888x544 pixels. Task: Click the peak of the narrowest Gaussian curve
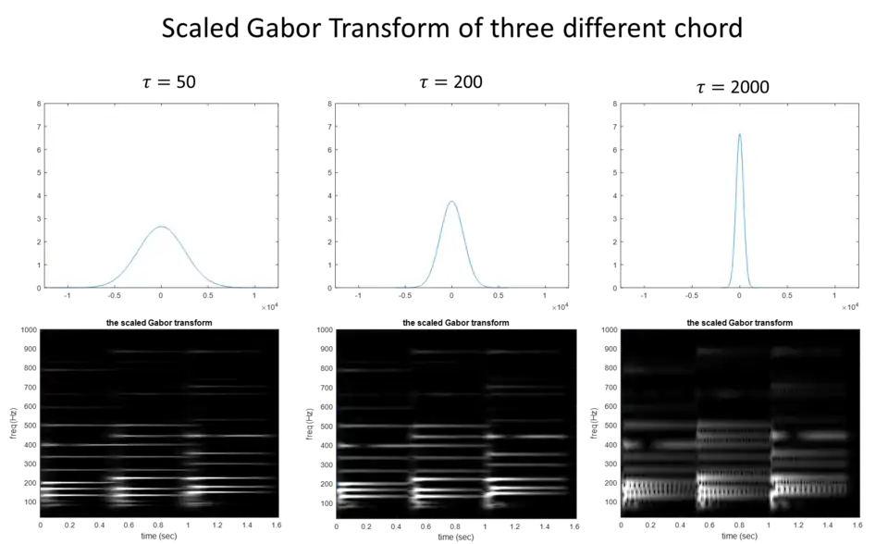tap(739, 134)
